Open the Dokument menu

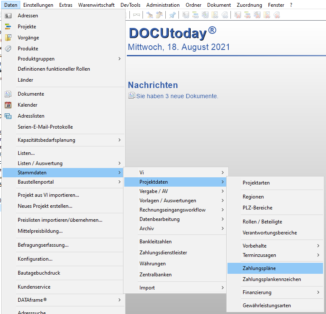tap(219, 5)
